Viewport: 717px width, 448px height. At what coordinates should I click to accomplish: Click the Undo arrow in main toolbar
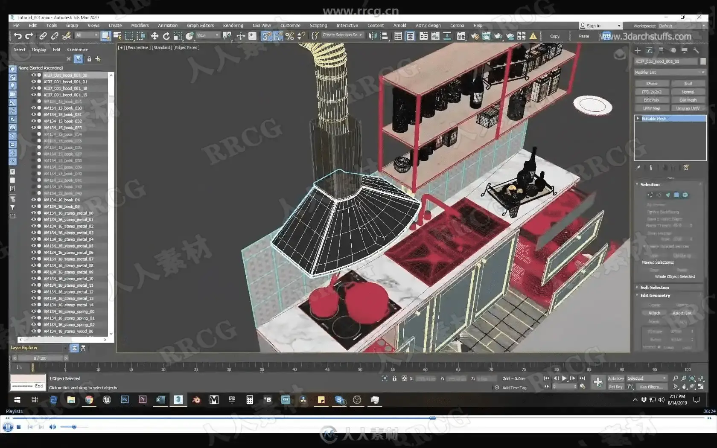click(17, 36)
